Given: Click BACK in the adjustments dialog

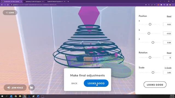Looking at the screenshot, I should [74, 83].
